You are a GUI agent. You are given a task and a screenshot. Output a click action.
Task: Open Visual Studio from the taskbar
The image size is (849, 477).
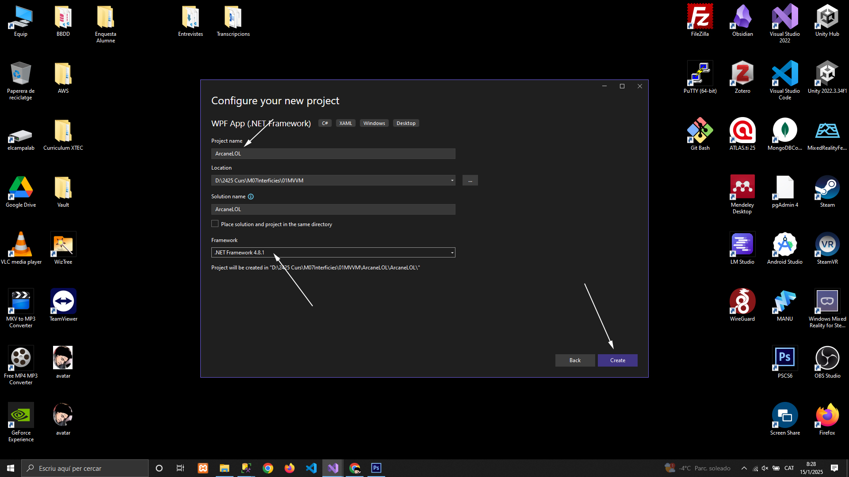coord(333,468)
